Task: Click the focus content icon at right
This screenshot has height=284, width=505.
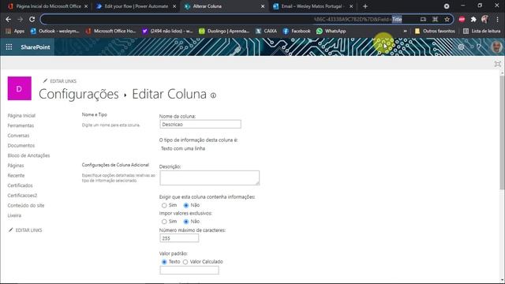Action: pyautogui.click(x=498, y=64)
